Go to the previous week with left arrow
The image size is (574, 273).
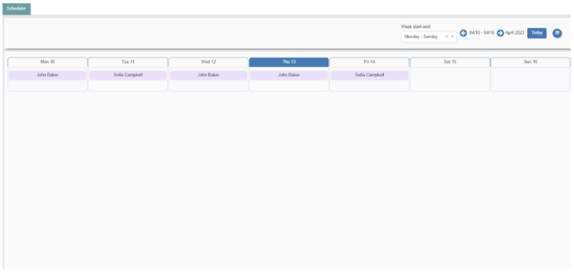(x=463, y=33)
